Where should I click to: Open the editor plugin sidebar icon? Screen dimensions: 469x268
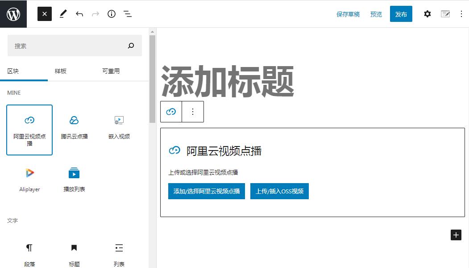tap(445, 14)
